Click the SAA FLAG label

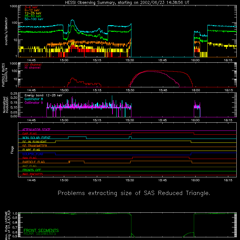[x=29, y=158]
